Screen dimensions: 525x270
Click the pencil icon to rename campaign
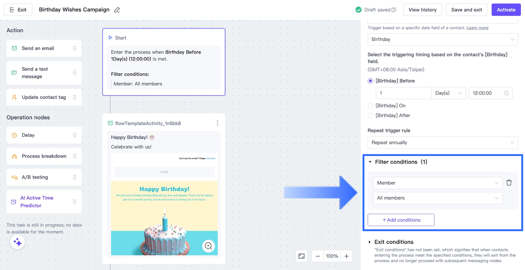117,10
